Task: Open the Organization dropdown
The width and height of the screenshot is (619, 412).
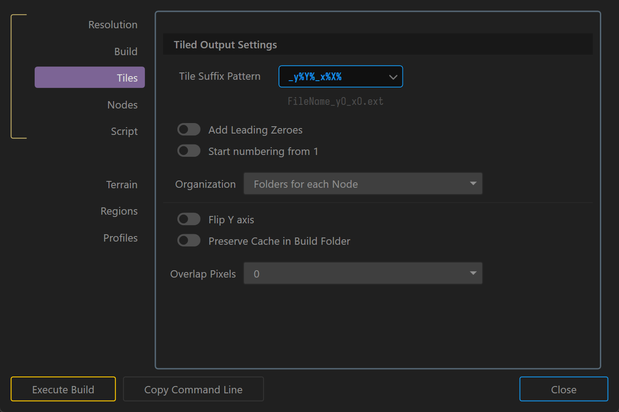Action: pos(363,184)
